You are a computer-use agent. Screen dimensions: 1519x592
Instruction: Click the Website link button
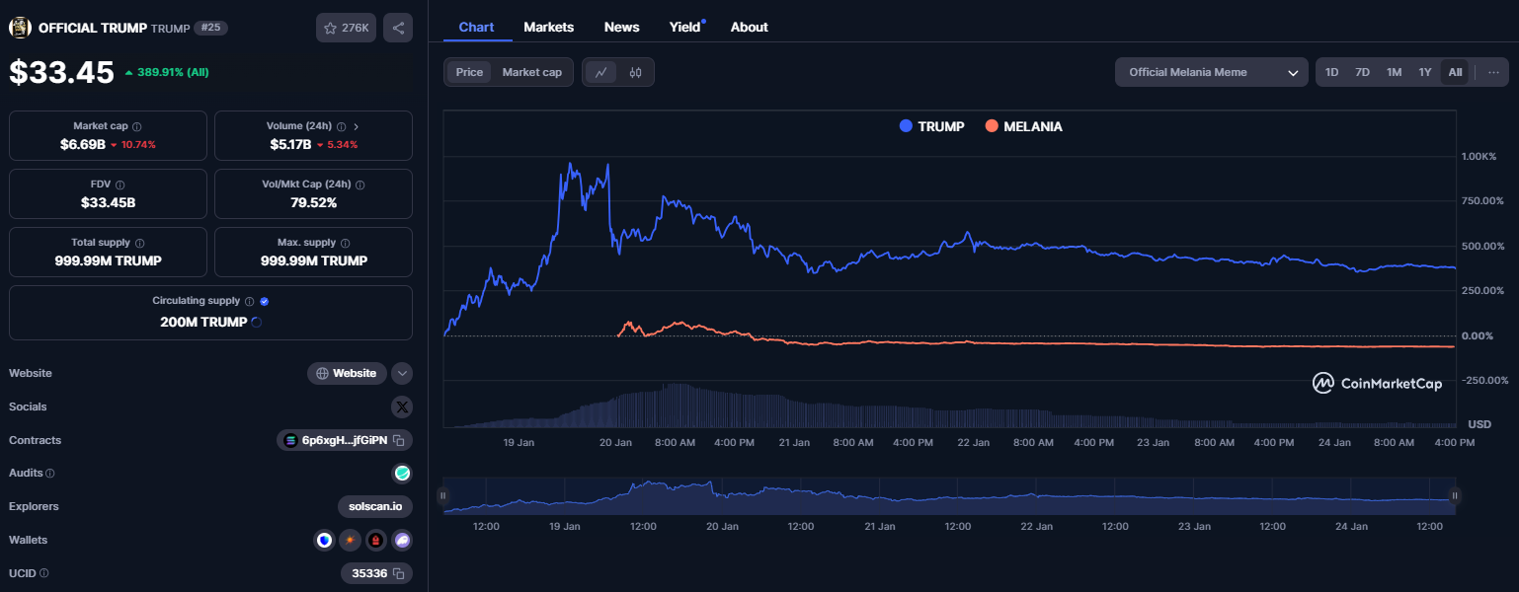[x=347, y=373]
